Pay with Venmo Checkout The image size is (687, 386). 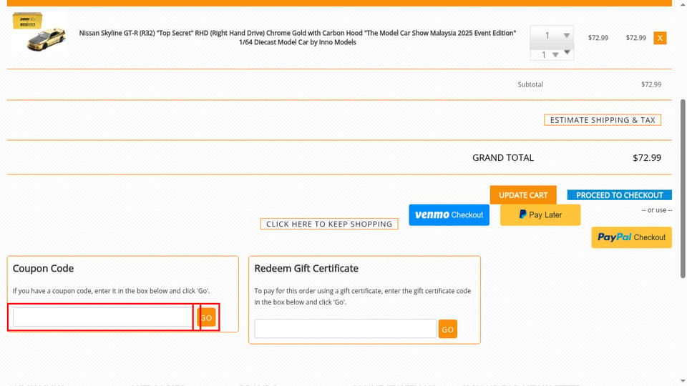(x=449, y=215)
